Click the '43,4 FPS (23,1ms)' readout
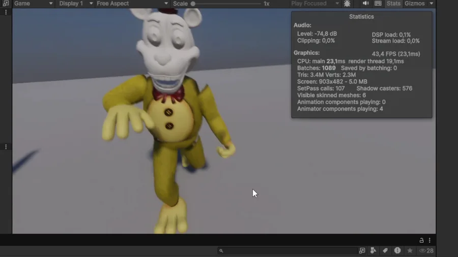 click(396, 54)
